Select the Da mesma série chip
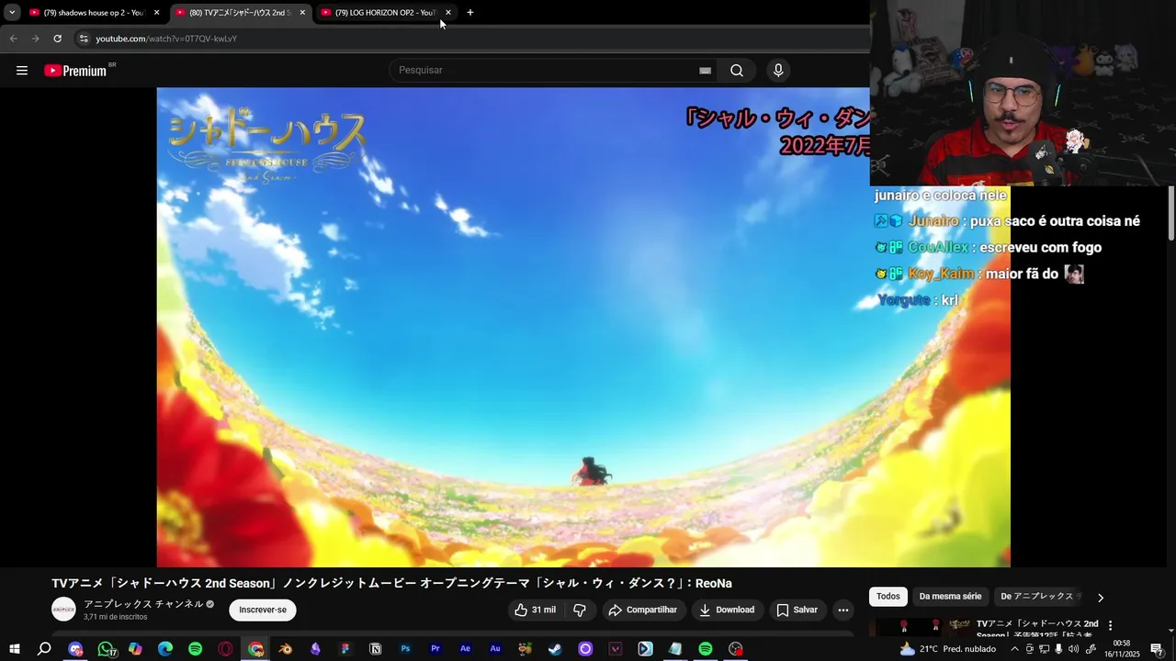The height and width of the screenshot is (661, 1176). point(950,597)
